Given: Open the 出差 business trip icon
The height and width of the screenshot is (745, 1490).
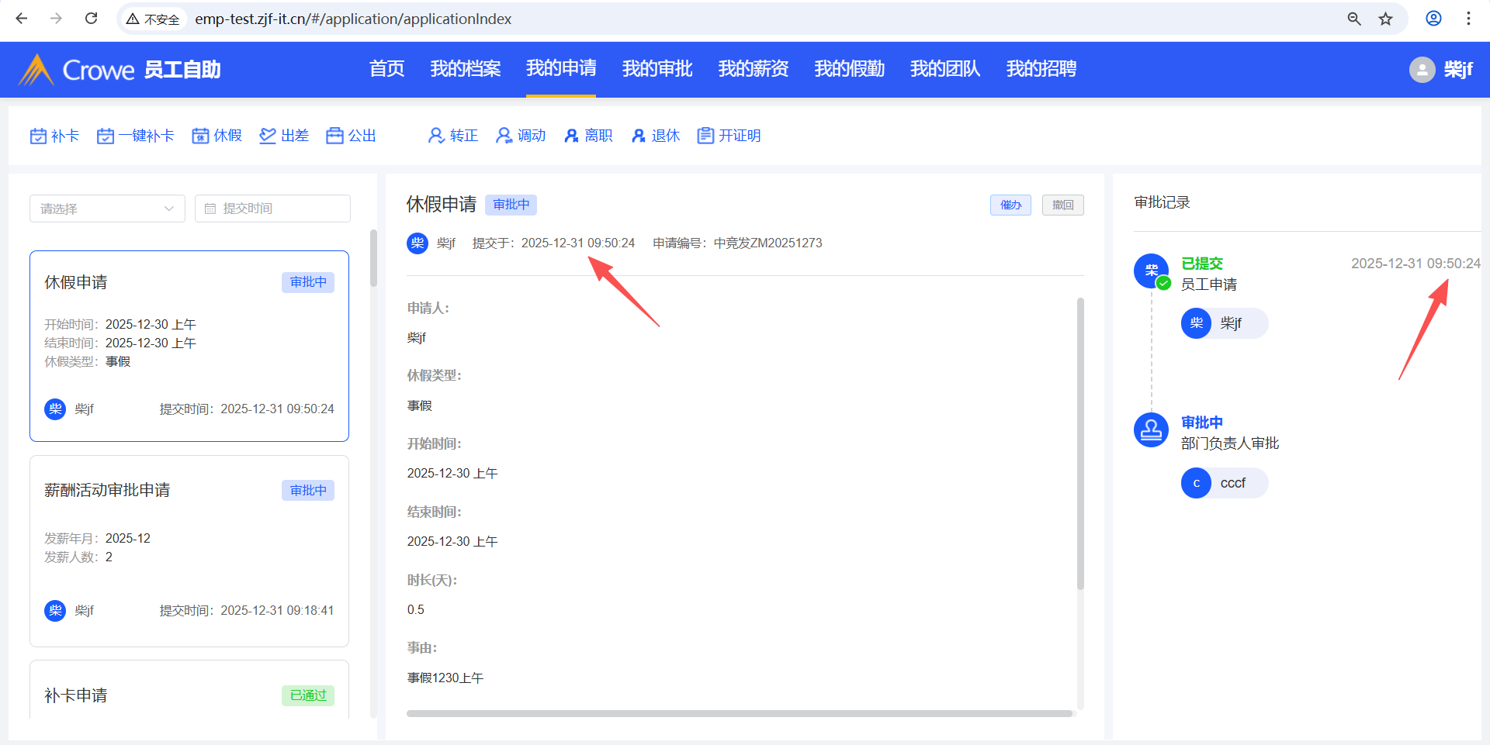Looking at the screenshot, I should (x=268, y=136).
